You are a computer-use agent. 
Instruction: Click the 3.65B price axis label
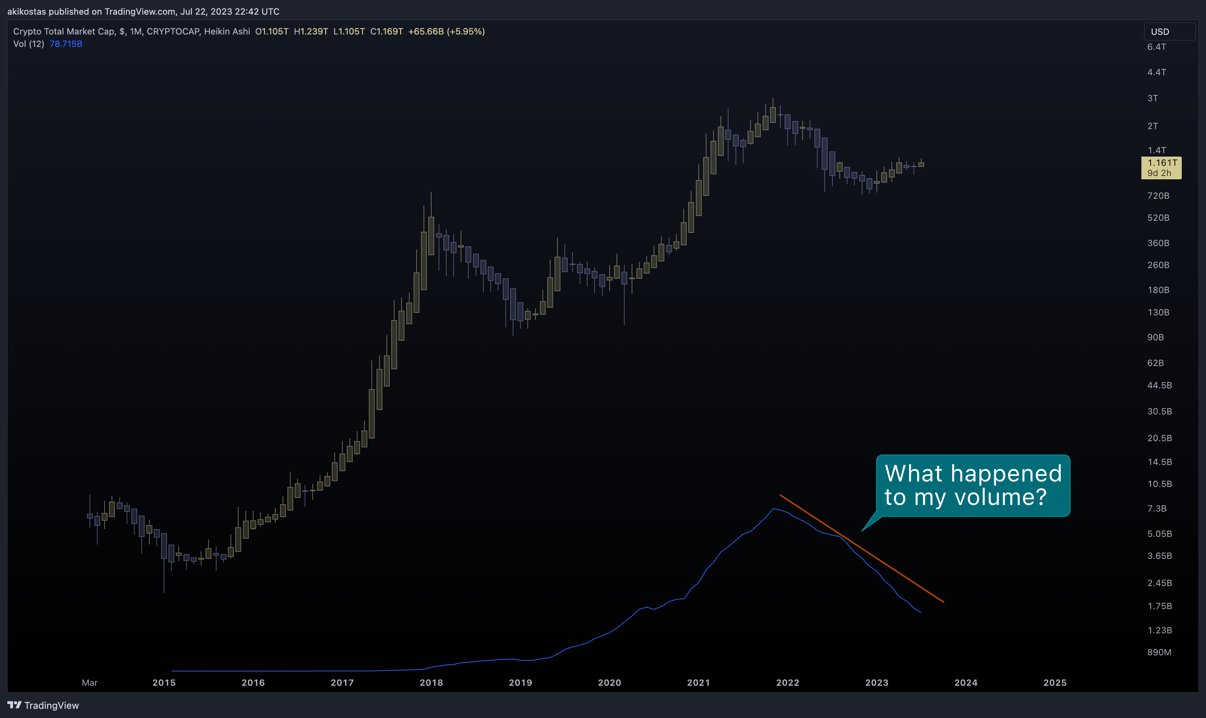1159,556
